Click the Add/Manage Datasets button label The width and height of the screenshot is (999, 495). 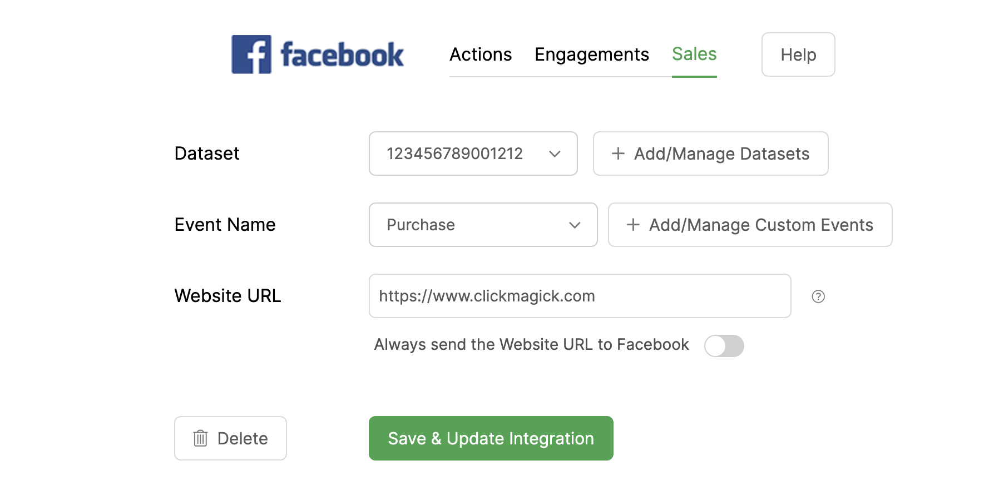tap(721, 154)
